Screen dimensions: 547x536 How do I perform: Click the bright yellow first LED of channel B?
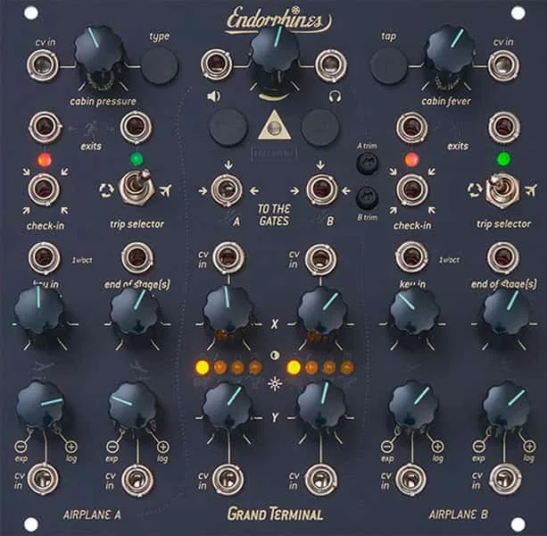coord(294,368)
